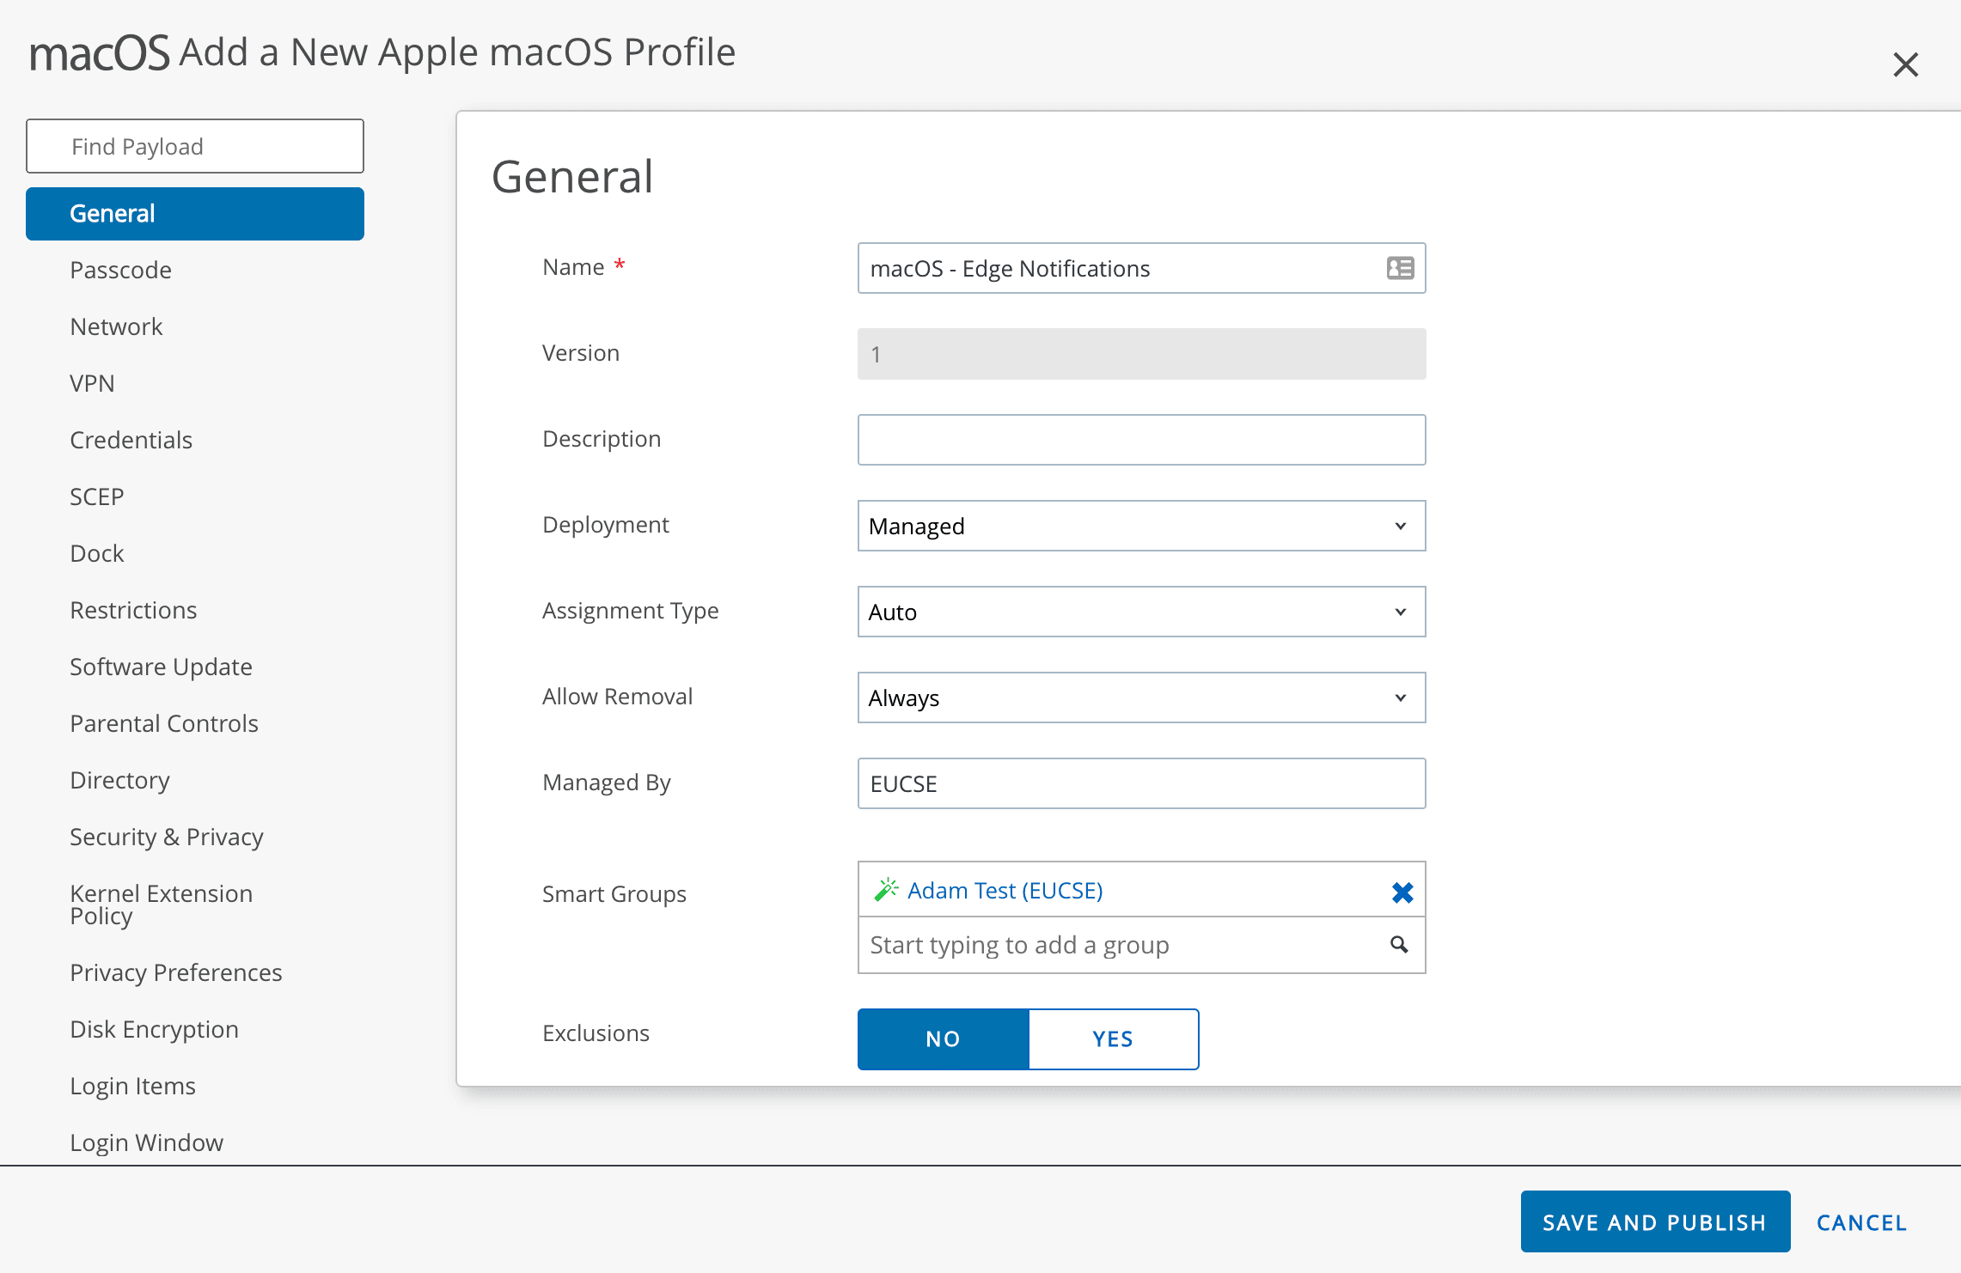Screen dimensions: 1961x1273
Task: Open the Deployment dropdown
Action: coord(1141,526)
